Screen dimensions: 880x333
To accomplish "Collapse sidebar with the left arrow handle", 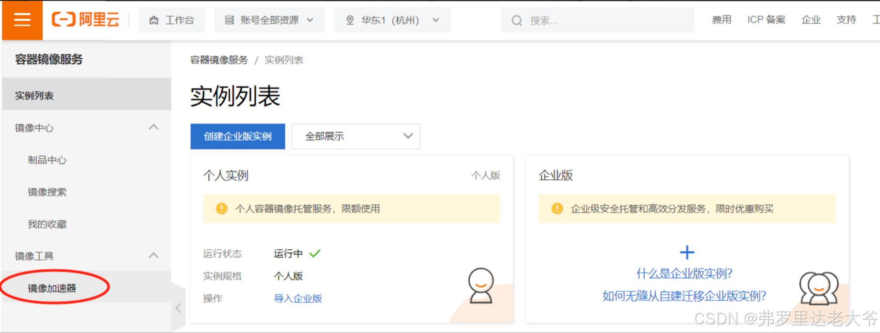I will pyautogui.click(x=178, y=308).
